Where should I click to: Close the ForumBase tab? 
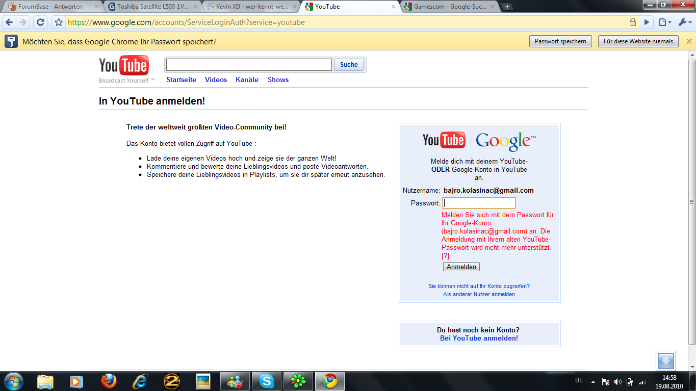coord(97,7)
